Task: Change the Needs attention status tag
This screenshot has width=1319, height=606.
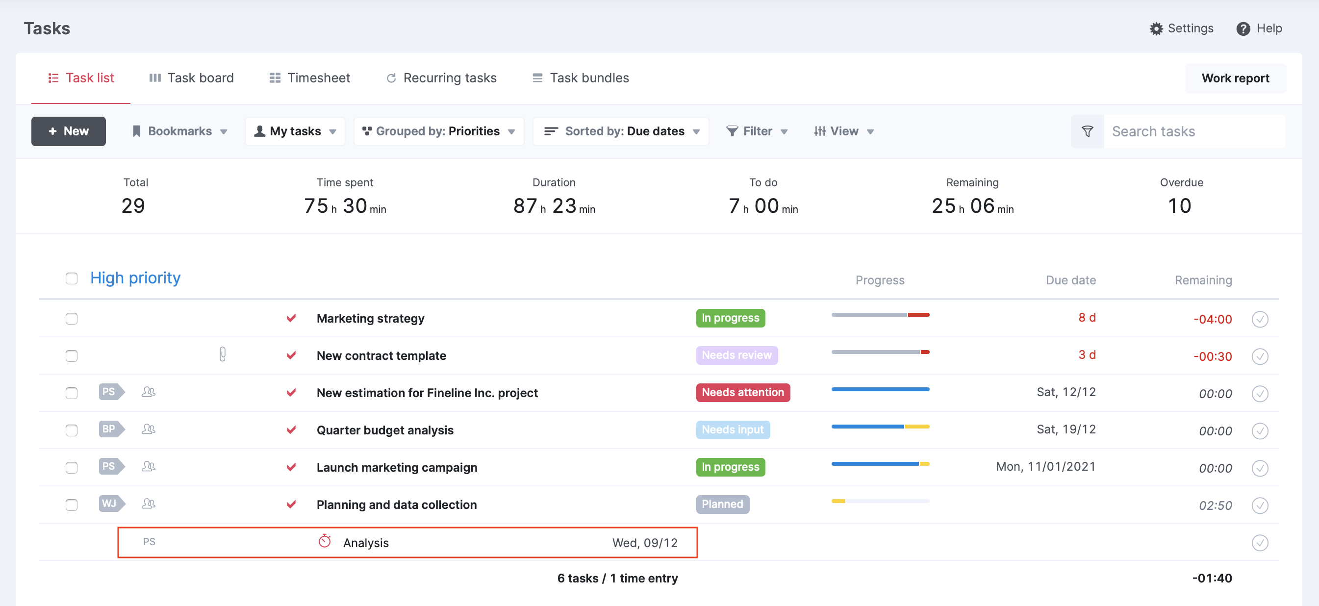Action: (x=742, y=393)
